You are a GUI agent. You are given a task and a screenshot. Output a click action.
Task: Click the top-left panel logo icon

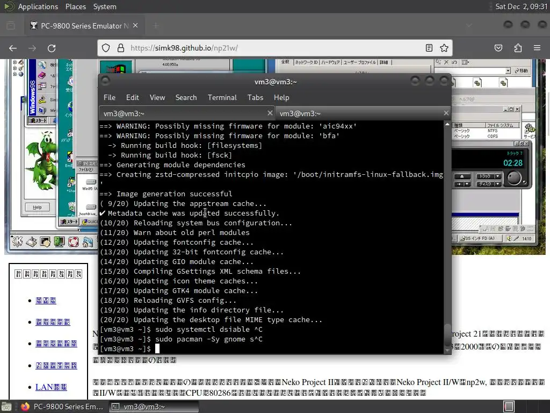(9, 6)
